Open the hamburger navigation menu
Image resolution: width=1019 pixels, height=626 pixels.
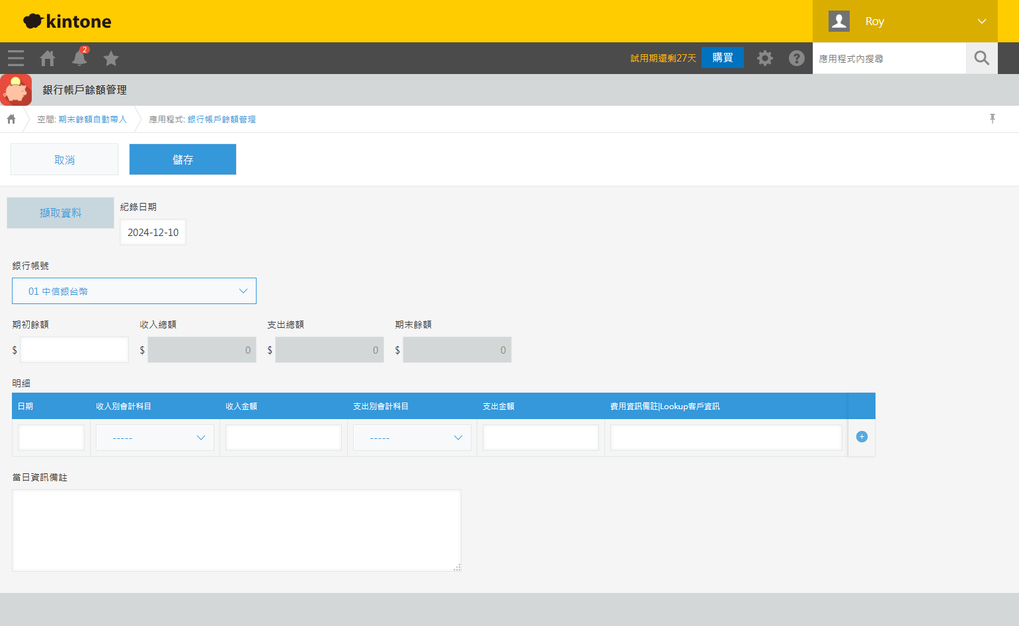point(16,58)
